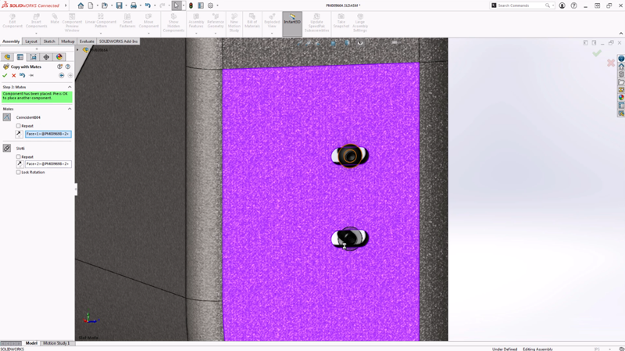Click the Rebuild traffic light icon

point(191,5)
